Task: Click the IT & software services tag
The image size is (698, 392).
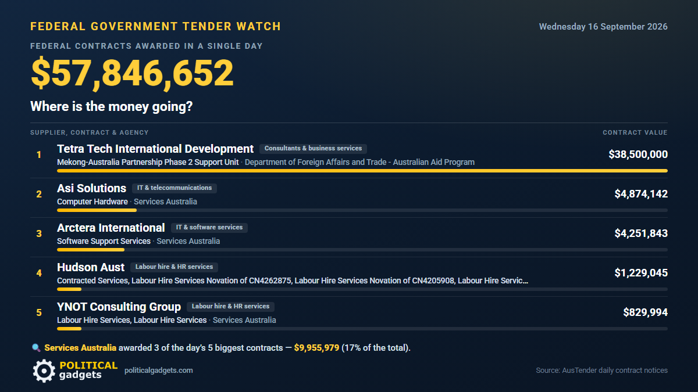Action: pyautogui.click(x=209, y=228)
